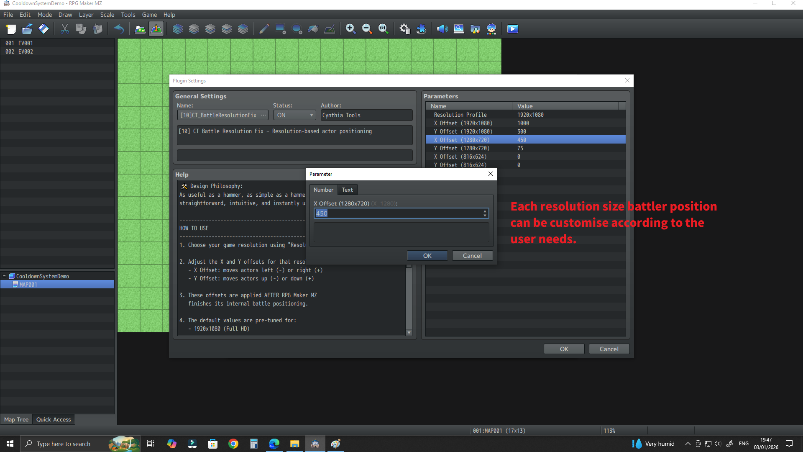Click the taskbar search box
The width and height of the screenshot is (803, 452).
tap(80, 444)
